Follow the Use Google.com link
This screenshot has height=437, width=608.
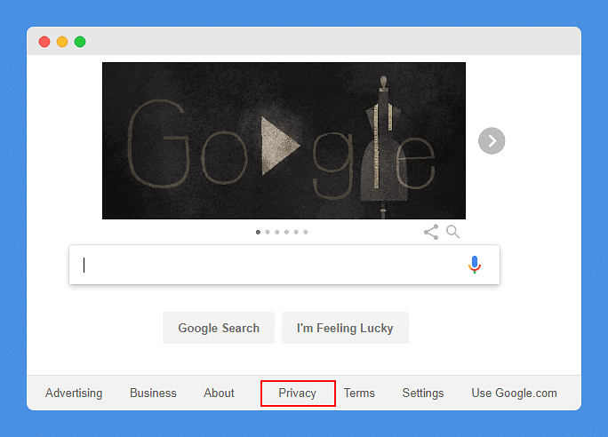coord(514,393)
